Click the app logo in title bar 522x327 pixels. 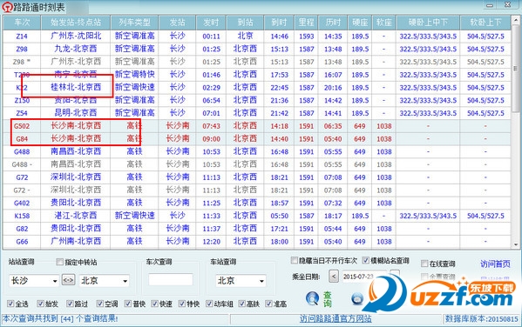click(7, 7)
